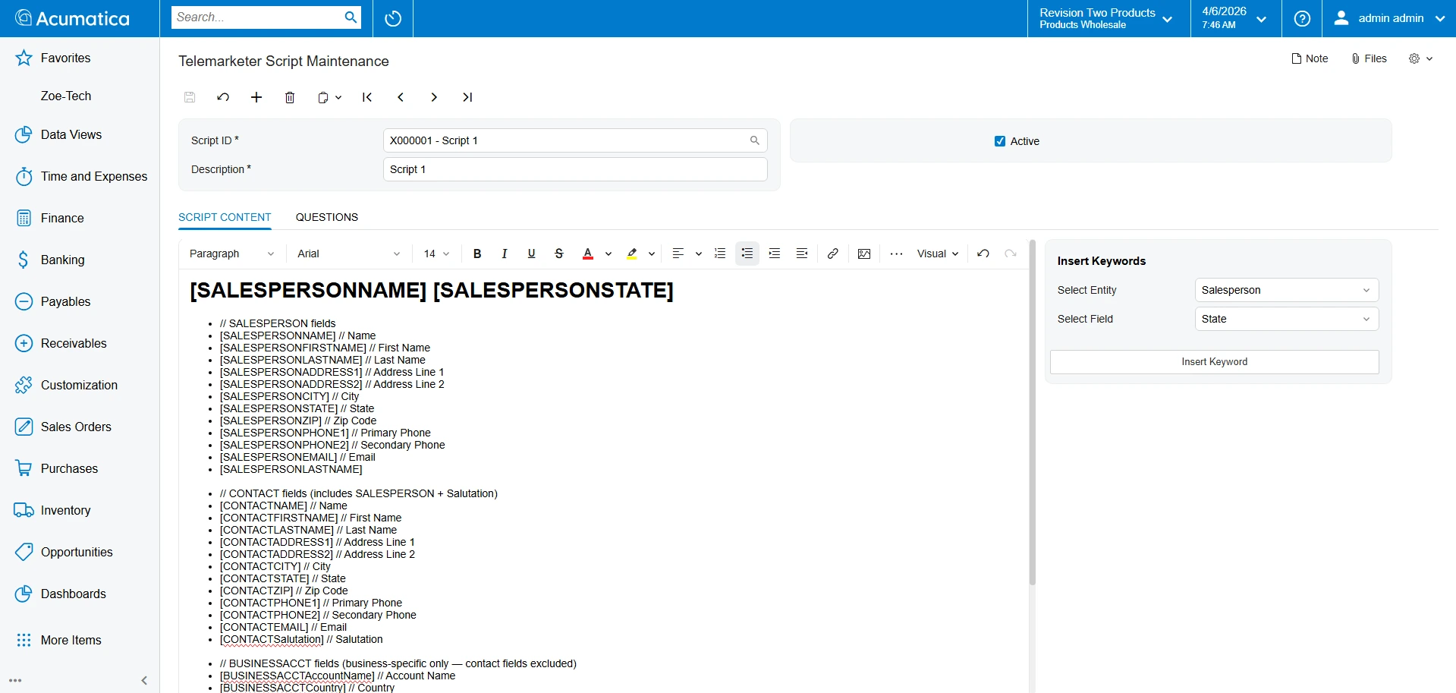Image resolution: width=1456 pixels, height=693 pixels.
Task: Insert an image in editor
Action: 864,254
